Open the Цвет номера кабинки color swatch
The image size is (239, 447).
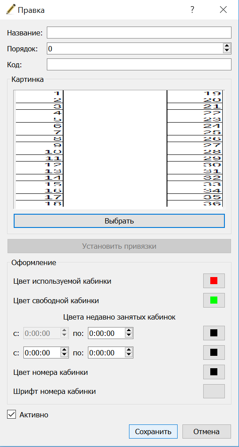[x=214, y=372]
